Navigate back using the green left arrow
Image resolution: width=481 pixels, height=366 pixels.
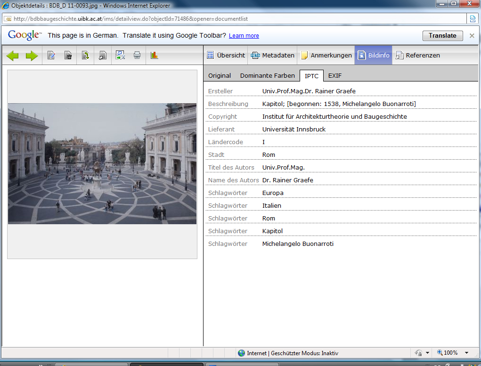pyautogui.click(x=13, y=55)
